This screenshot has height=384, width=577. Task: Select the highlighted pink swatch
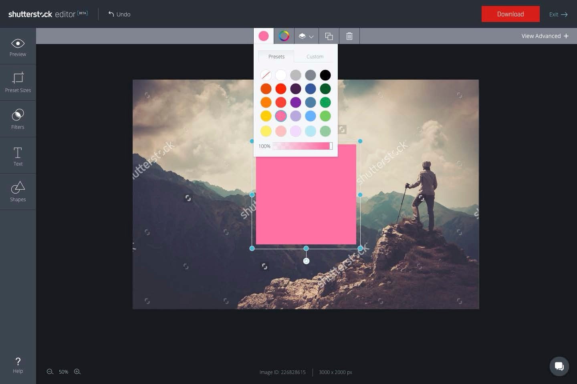point(281,116)
